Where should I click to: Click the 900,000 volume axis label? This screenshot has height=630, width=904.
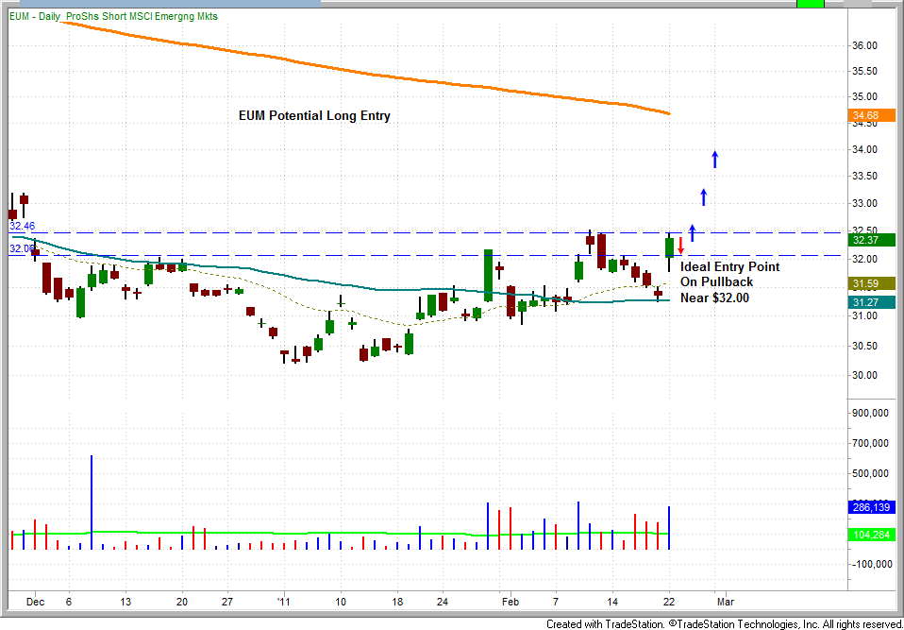872,413
